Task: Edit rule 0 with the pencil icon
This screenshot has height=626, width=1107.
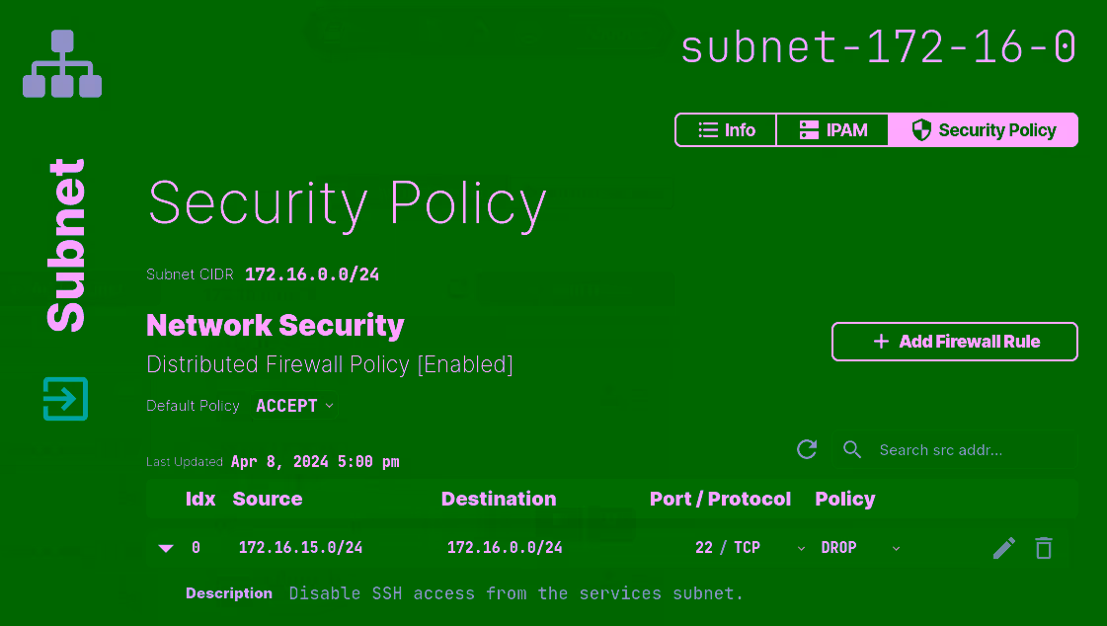Action: point(1003,547)
